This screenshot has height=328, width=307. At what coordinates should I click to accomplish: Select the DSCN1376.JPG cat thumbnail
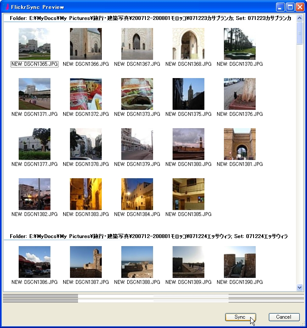(x=240, y=94)
